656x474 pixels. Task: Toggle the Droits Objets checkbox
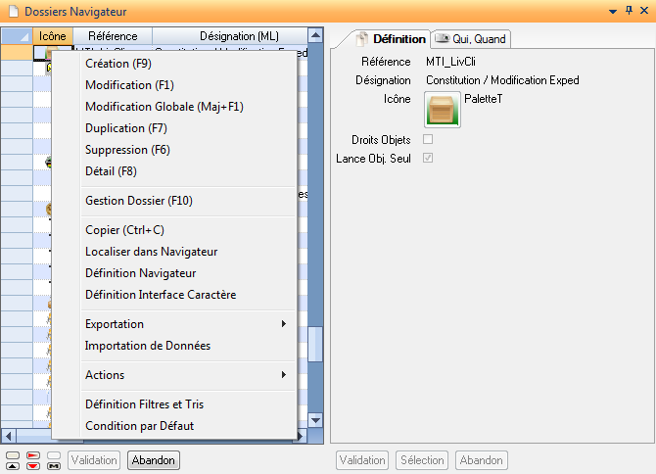coord(428,140)
